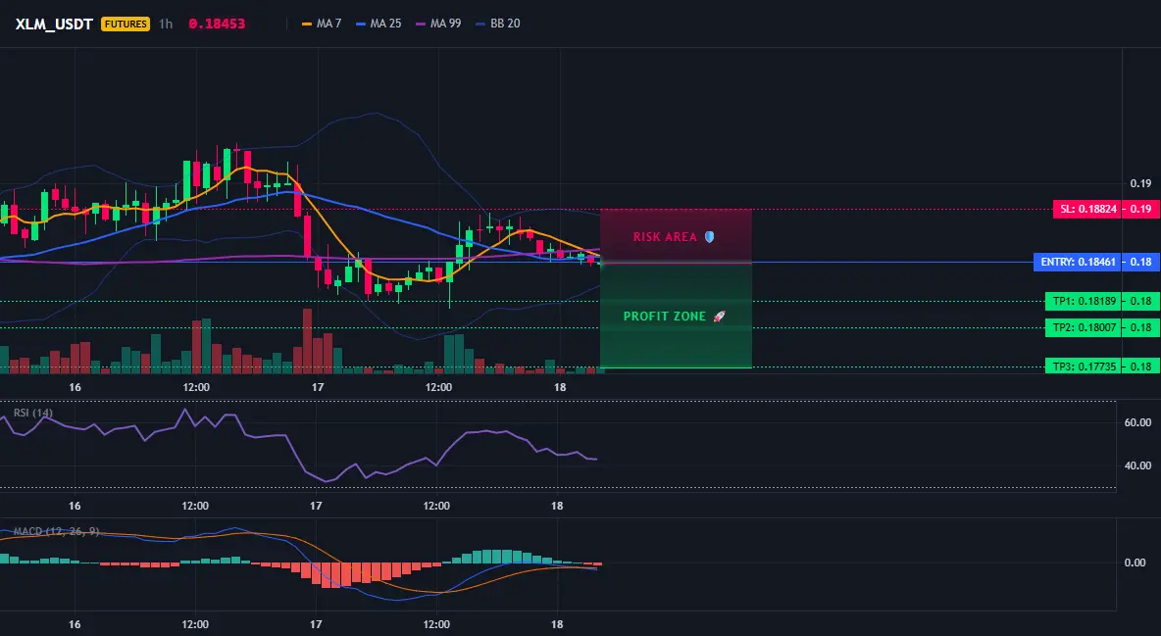The image size is (1161, 636).
Task: Click the RSI 40.00 axis value
Action: pyautogui.click(x=1138, y=465)
